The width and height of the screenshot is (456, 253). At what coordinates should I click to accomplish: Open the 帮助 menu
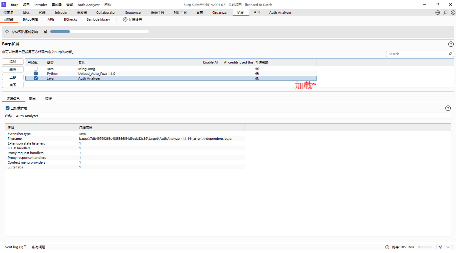[108, 5]
